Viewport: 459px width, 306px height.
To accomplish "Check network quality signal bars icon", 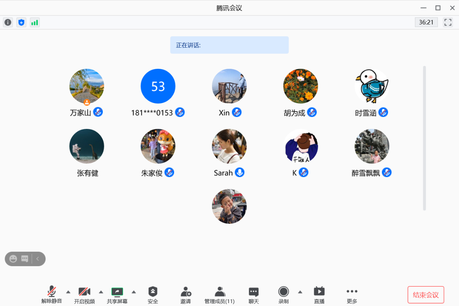I will pos(34,22).
